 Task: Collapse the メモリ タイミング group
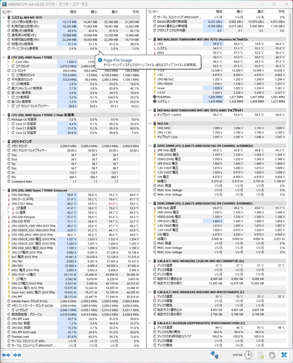4,141
